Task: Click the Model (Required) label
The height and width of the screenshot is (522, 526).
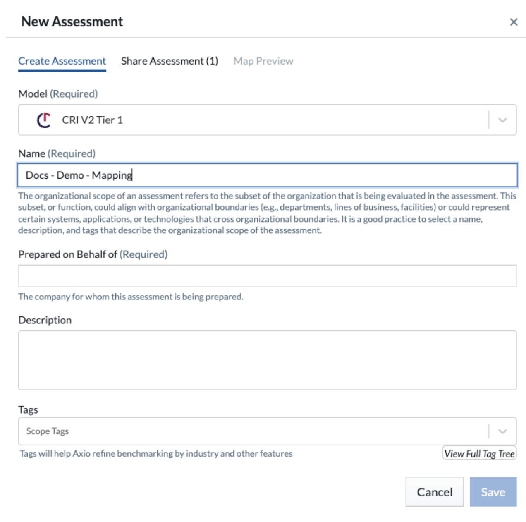Action: coord(58,94)
